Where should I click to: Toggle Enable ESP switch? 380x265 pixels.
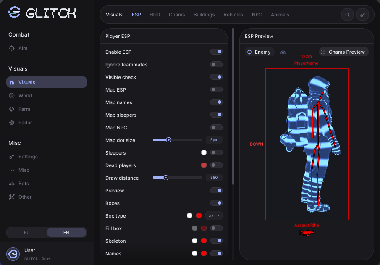[x=216, y=52]
